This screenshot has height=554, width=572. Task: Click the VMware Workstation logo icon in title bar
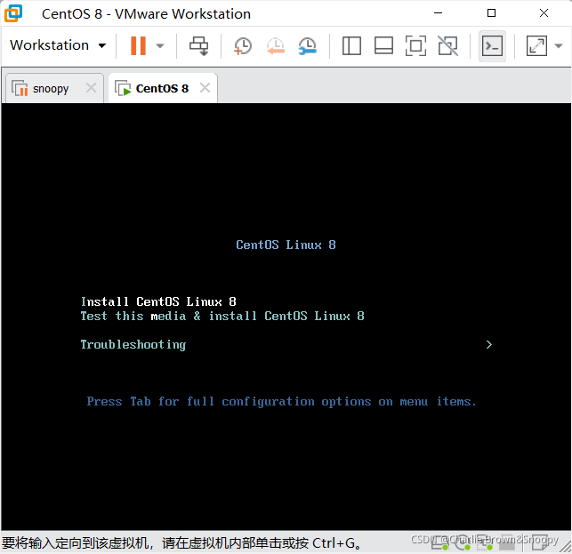(x=13, y=13)
